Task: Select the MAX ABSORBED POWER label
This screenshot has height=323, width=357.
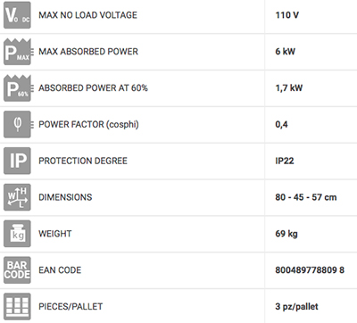Action: 88,52
